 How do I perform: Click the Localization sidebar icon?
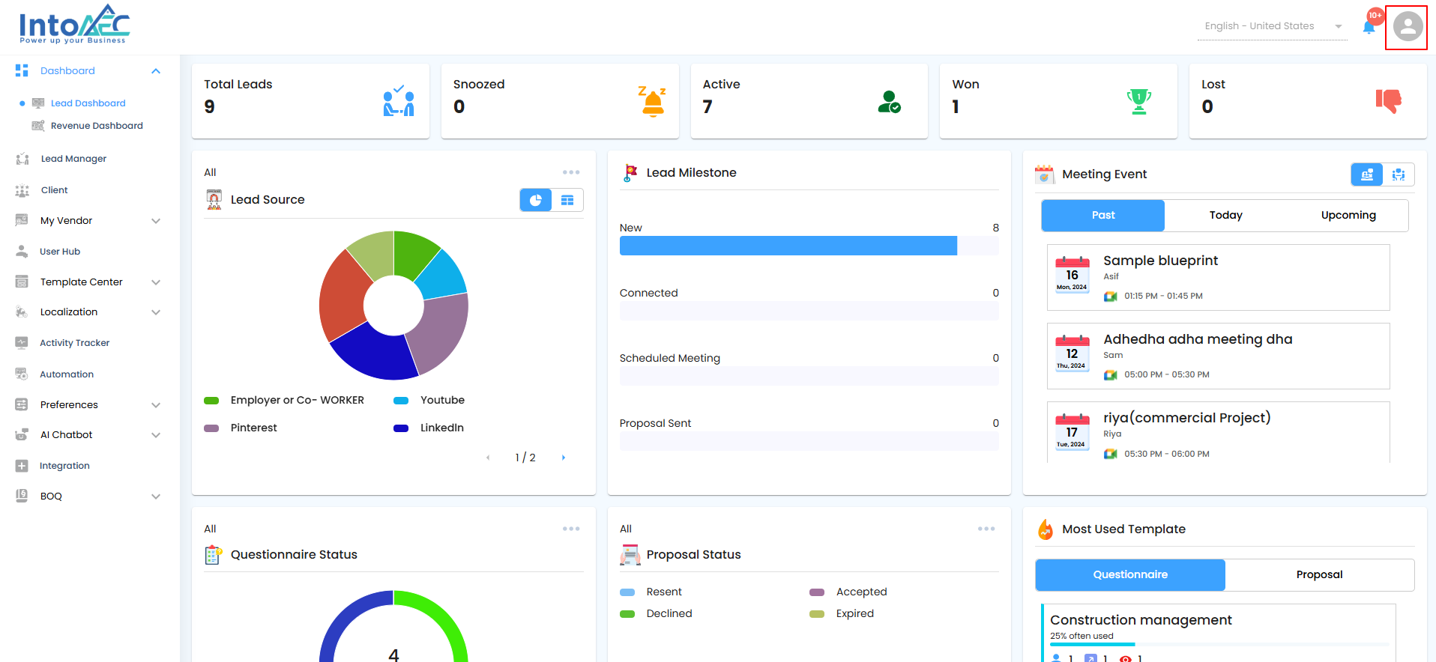click(x=22, y=312)
